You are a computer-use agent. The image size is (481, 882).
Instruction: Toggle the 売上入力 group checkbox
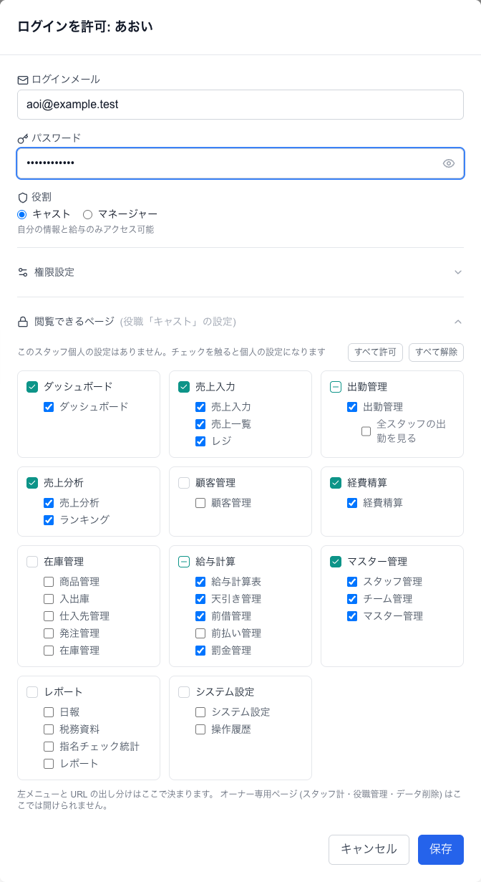(184, 387)
